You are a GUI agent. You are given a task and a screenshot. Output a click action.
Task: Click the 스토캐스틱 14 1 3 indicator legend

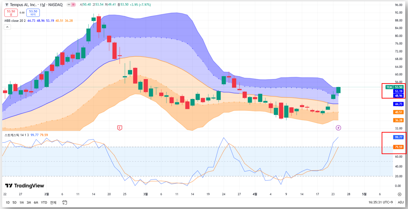[17, 135]
